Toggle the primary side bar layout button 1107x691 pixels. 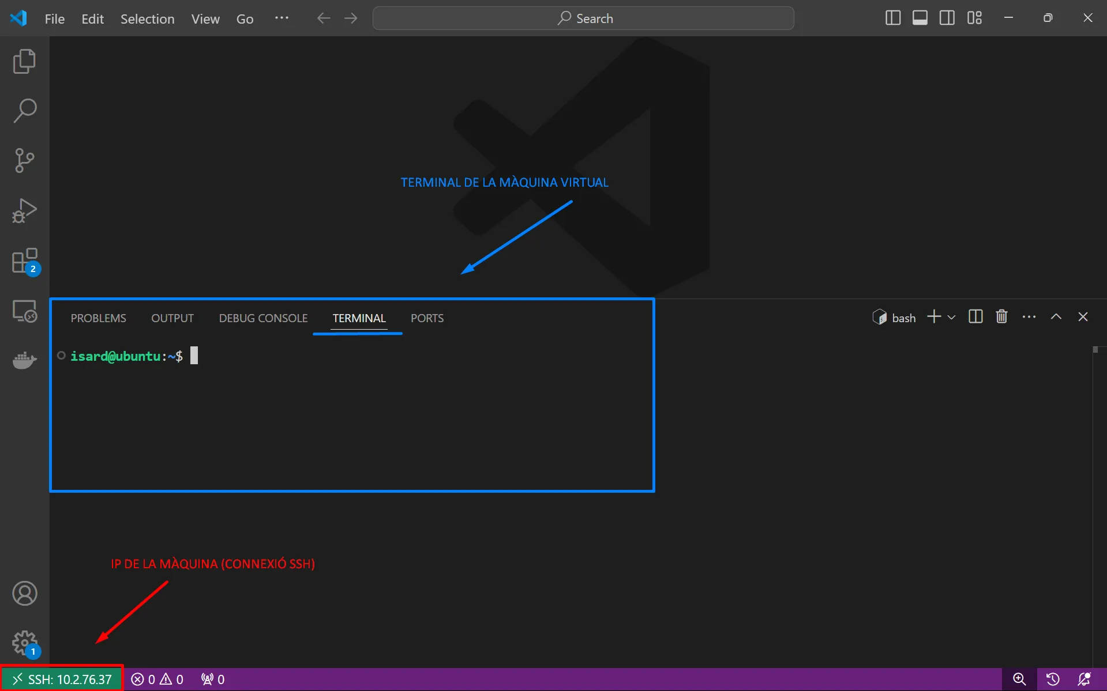pos(892,18)
